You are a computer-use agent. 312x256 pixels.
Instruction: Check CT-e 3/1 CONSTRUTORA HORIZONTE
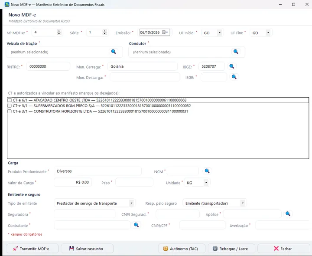coord(10,111)
